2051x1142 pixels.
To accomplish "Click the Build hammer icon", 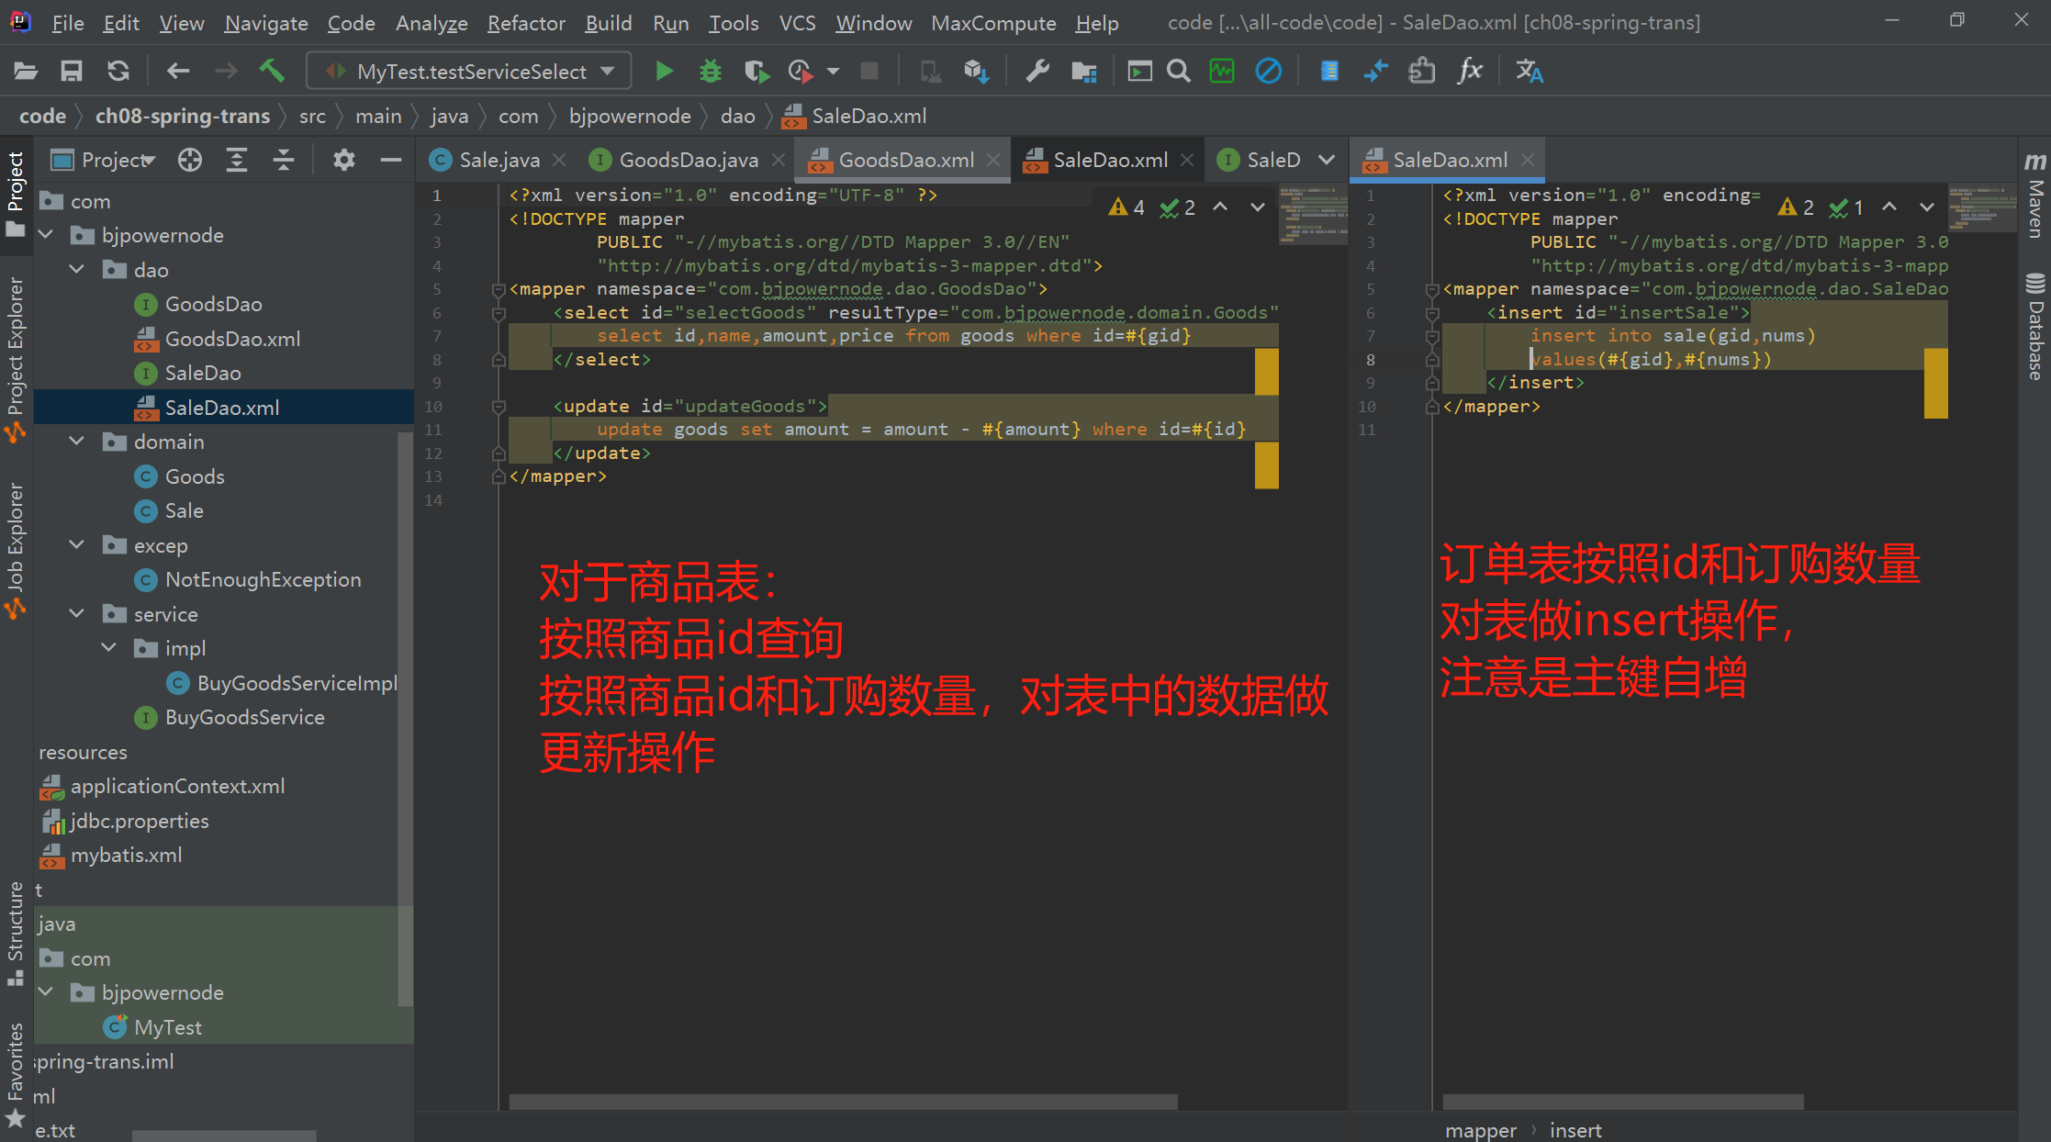I will click(x=272, y=71).
